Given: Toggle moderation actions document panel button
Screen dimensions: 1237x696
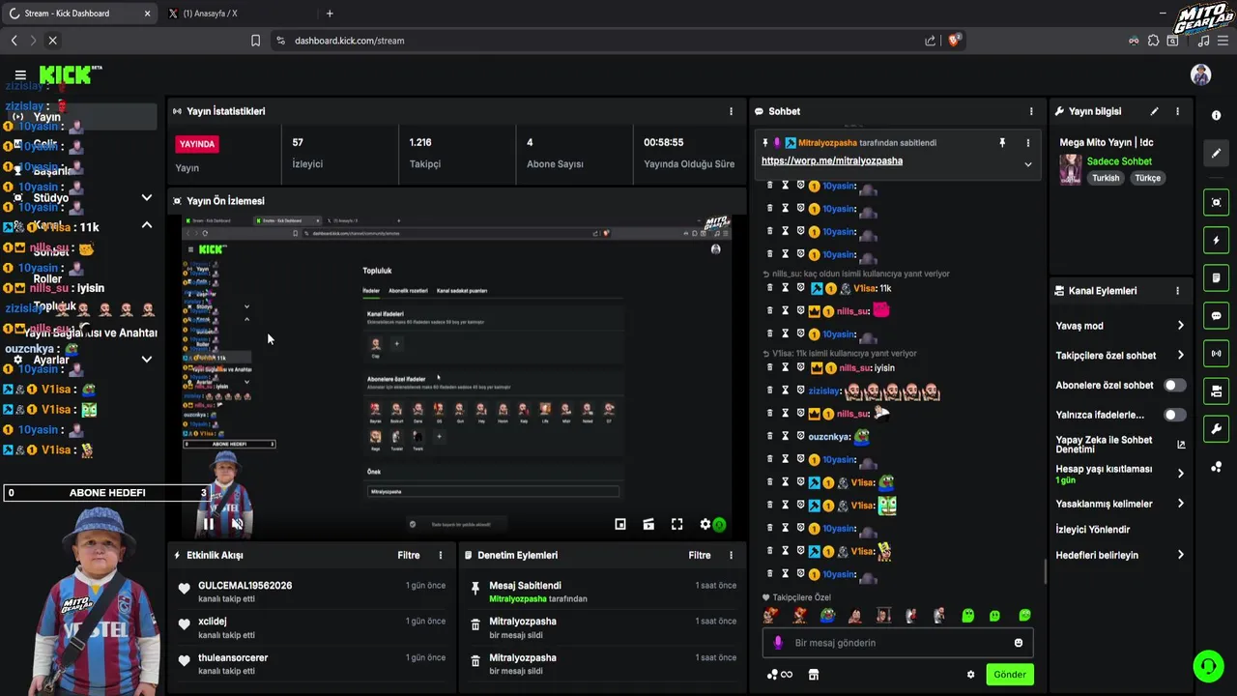Looking at the screenshot, I should (1216, 277).
